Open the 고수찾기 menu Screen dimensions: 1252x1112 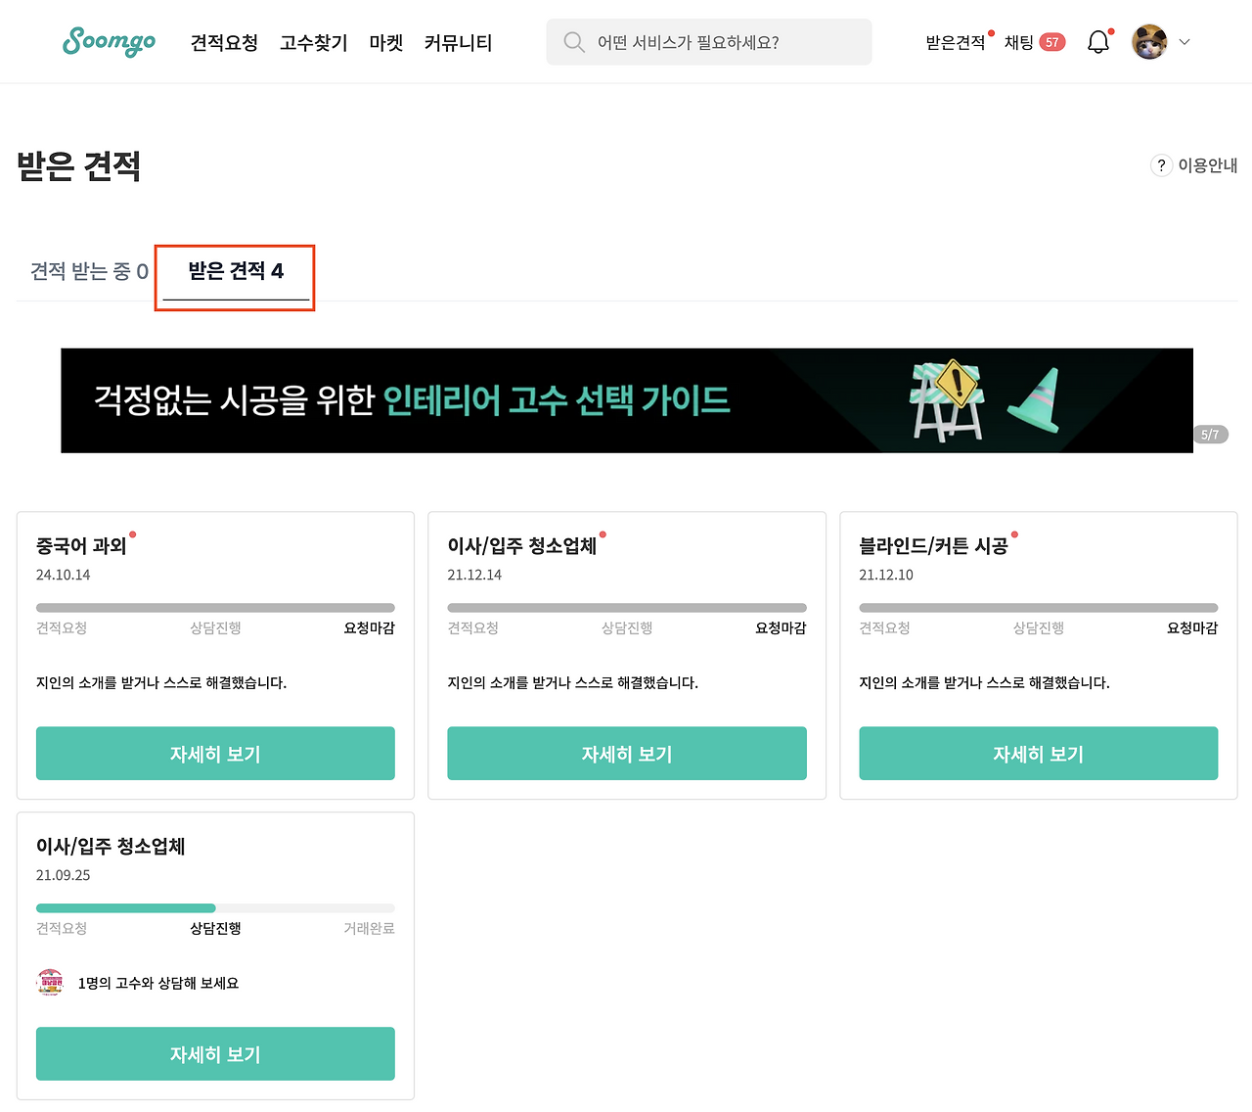(313, 42)
